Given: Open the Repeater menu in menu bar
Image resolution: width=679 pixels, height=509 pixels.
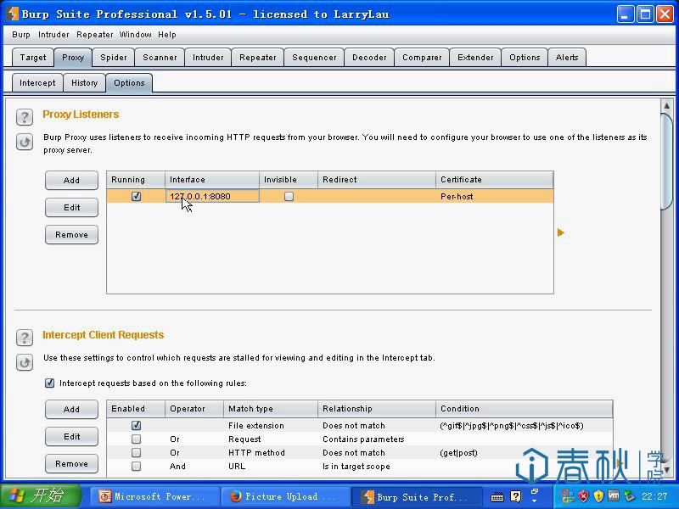Looking at the screenshot, I should (x=95, y=35).
